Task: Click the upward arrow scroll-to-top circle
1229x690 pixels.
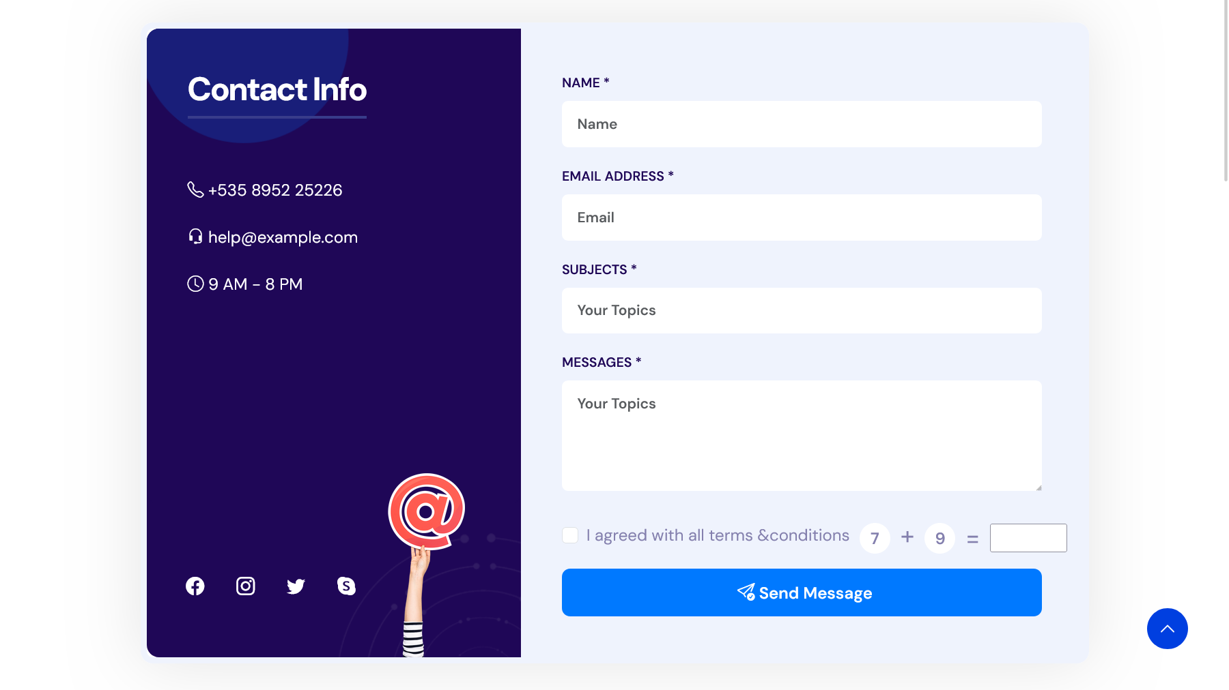Action: (1168, 629)
